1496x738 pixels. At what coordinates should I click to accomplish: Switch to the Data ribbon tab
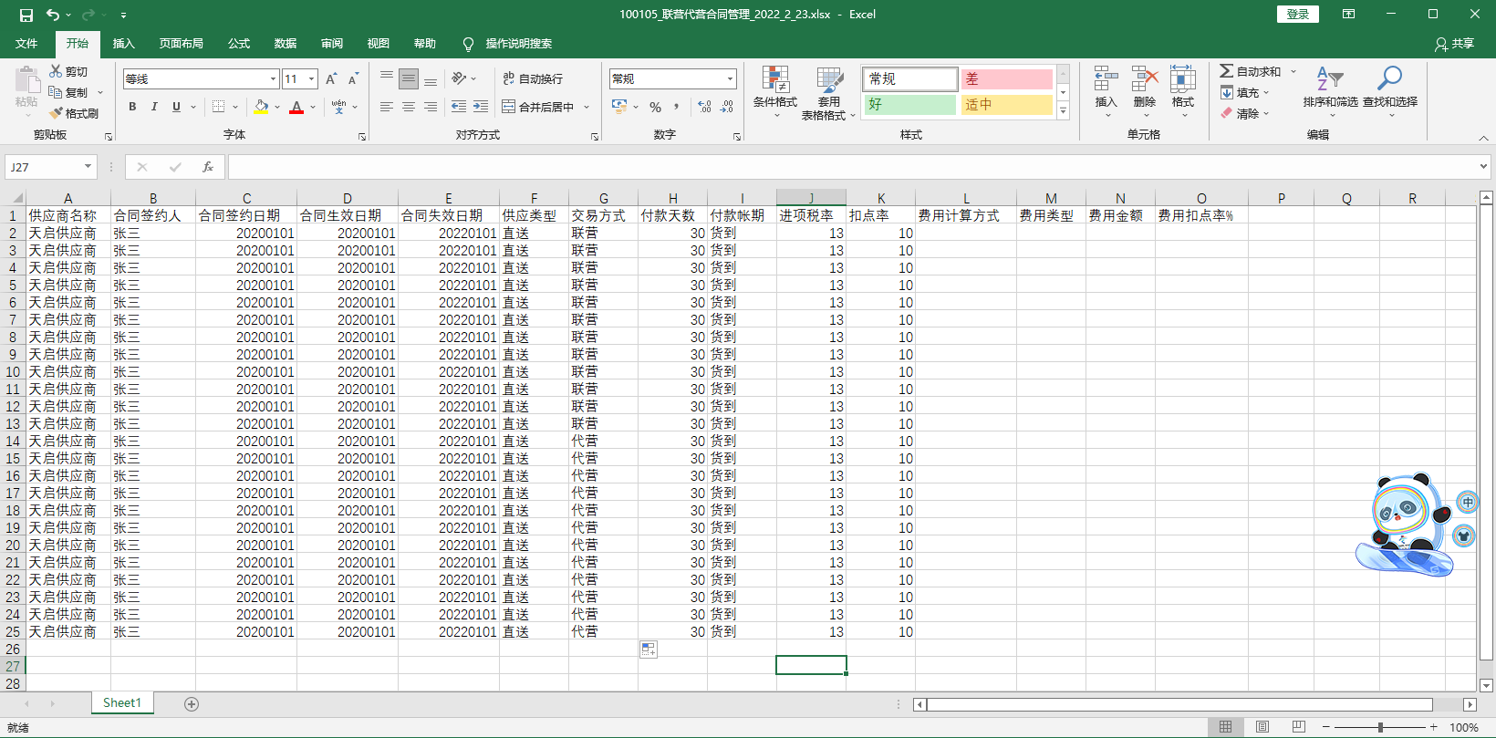coord(286,44)
